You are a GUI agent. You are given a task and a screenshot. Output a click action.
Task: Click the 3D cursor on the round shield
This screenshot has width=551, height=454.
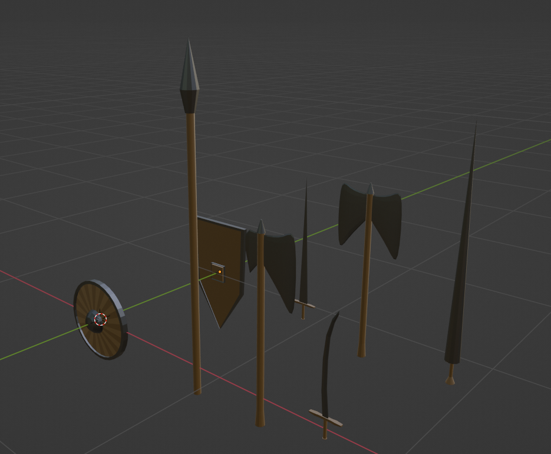point(101,319)
